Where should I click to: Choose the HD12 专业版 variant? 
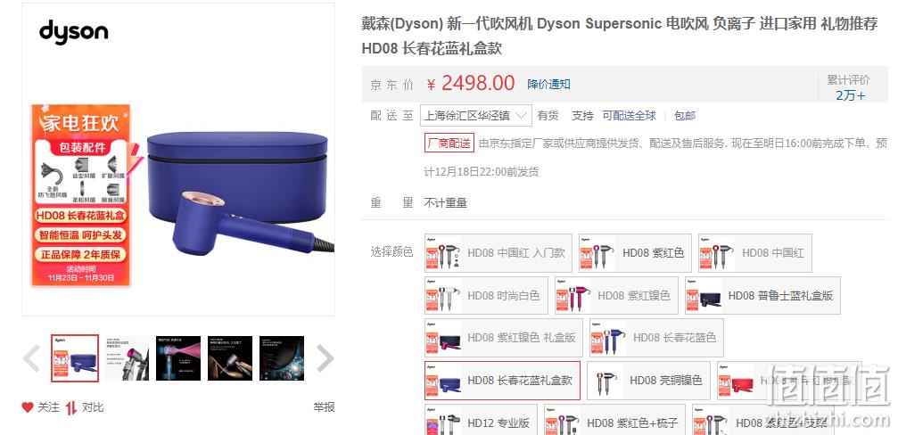[481, 421]
